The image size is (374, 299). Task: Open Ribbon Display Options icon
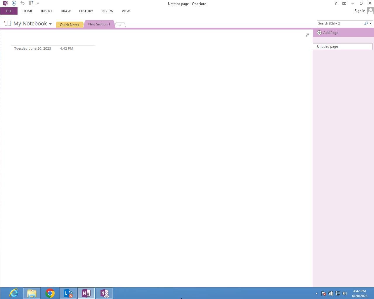pyautogui.click(x=344, y=4)
